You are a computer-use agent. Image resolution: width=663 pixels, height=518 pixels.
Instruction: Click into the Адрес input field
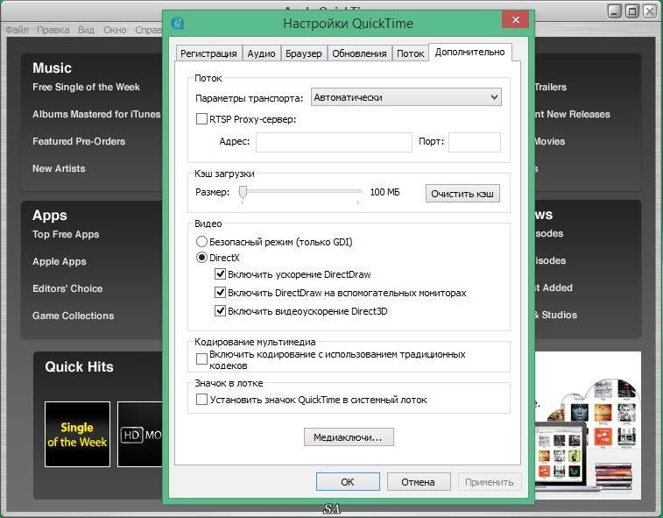(334, 142)
